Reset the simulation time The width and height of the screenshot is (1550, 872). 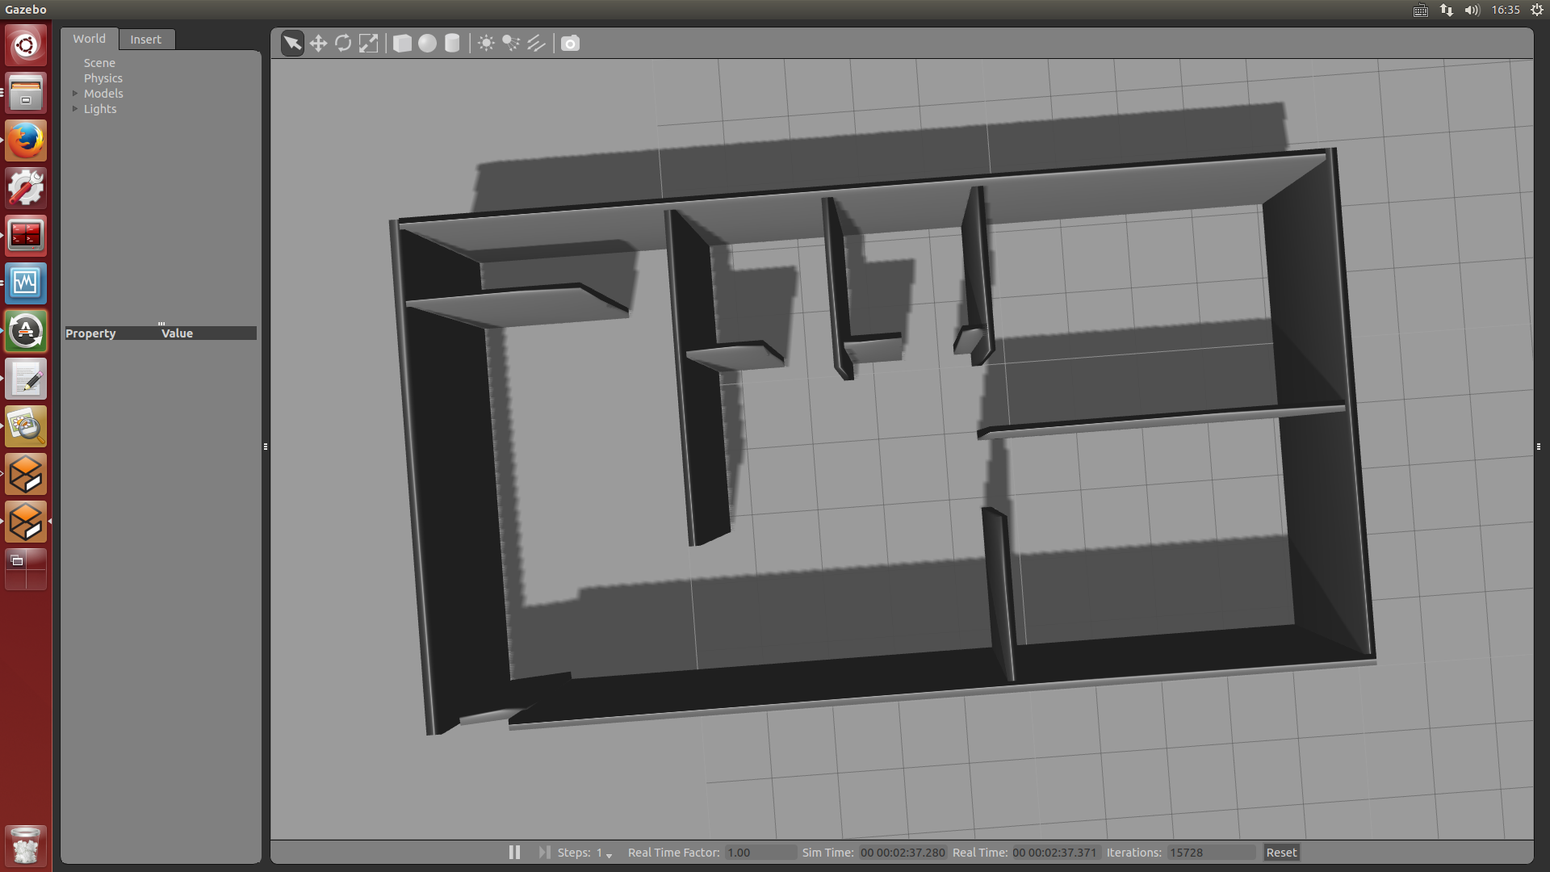pos(1281,853)
